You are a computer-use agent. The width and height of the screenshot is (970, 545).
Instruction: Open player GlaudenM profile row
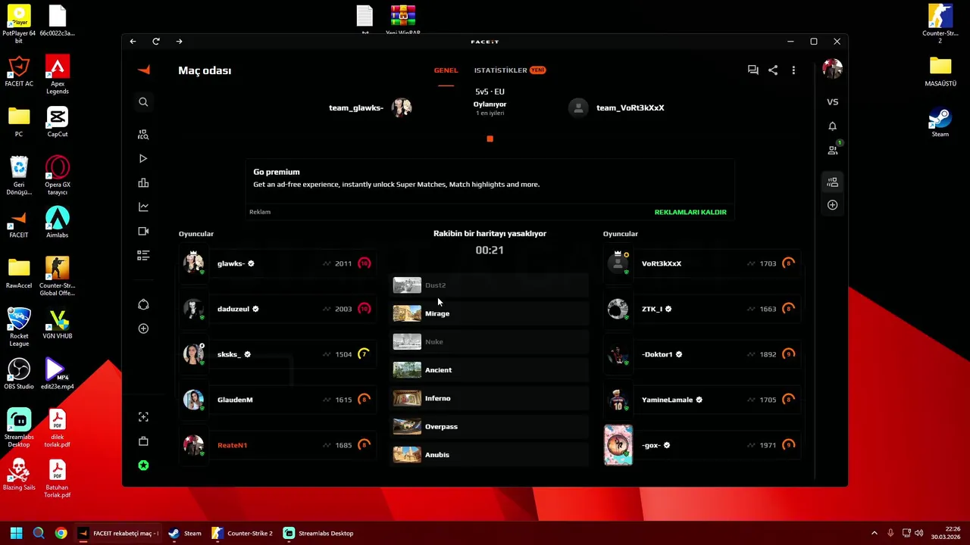click(x=277, y=400)
